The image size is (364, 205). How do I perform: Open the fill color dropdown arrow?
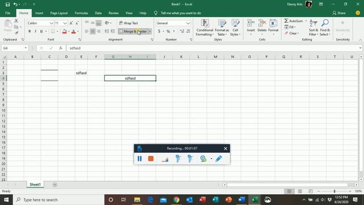point(69,31)
